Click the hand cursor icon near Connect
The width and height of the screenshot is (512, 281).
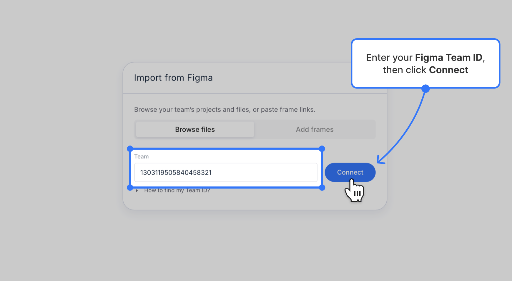coord(354,191)
